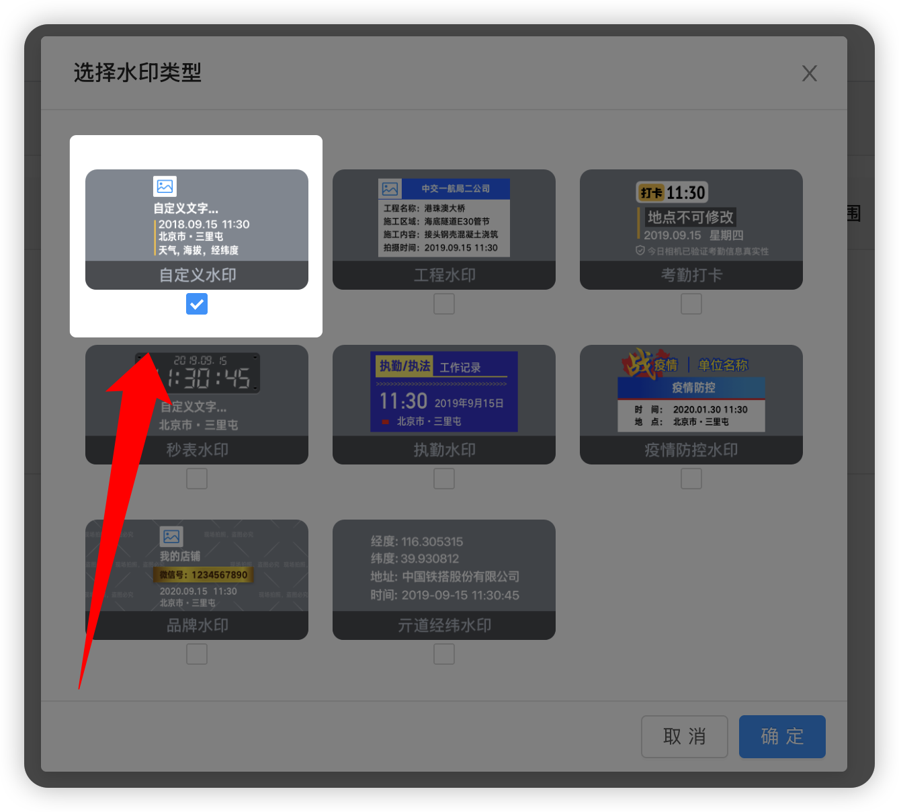Image resolution: width=899 pixels, height=812 pixels.
Task: Enable the 考勤打卡 checkbox
Action: (x=691, y=304)
